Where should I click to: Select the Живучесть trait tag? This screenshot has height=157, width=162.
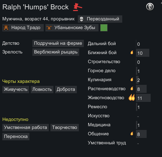pyautogui.click(x=16, y=90)
